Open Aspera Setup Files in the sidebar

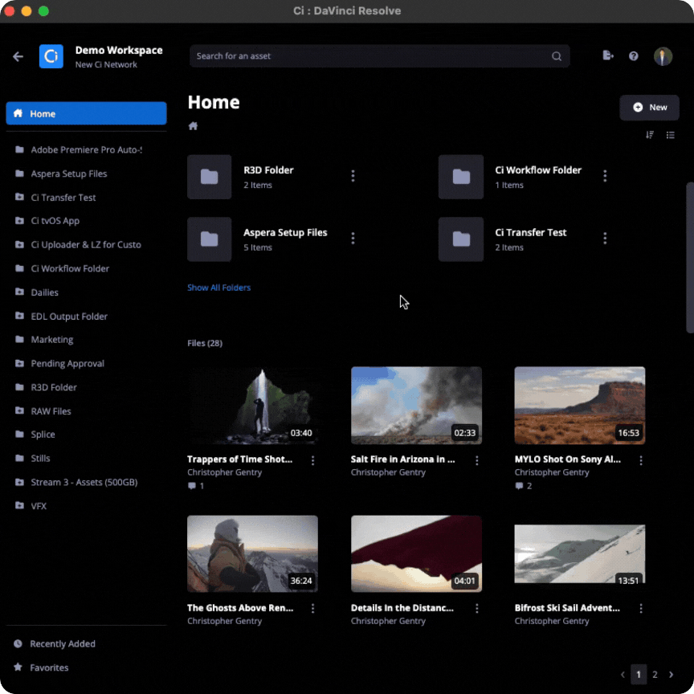61,174
